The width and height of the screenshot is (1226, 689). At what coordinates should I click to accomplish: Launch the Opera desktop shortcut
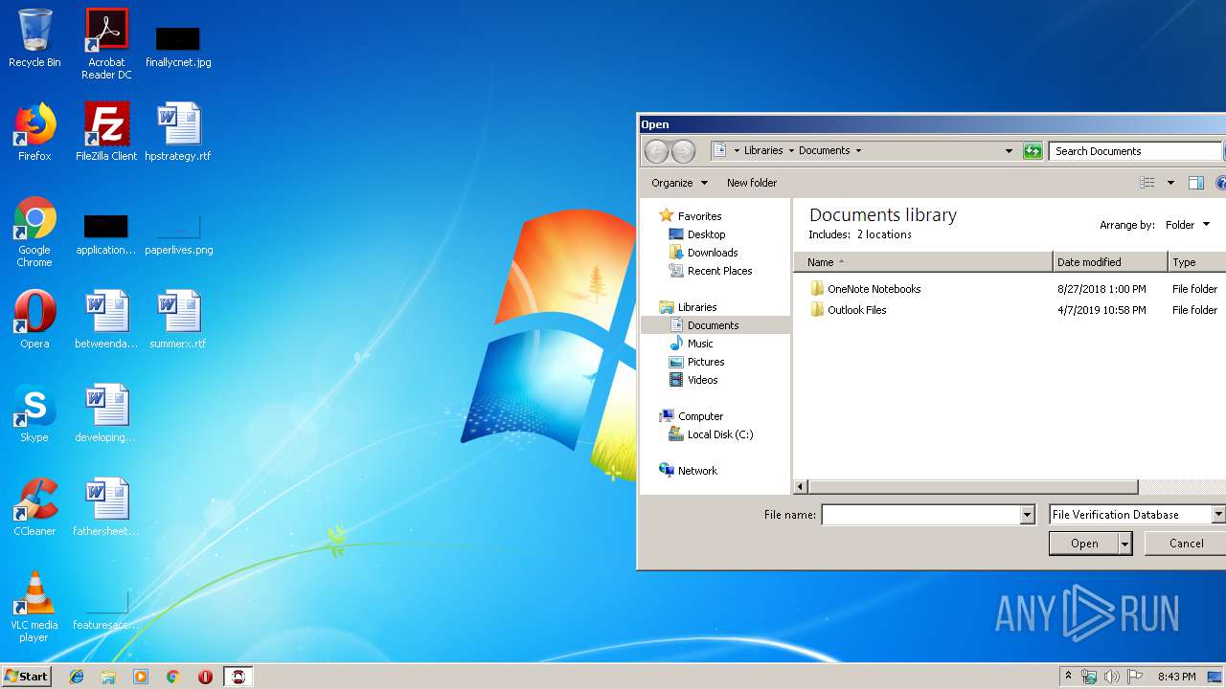[x=34, y=319]
